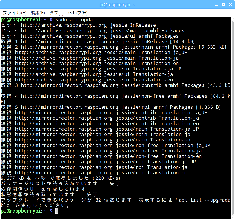Open the ファイル(F) menu
The image size is (235, 220).
click(x=15, y=13)
